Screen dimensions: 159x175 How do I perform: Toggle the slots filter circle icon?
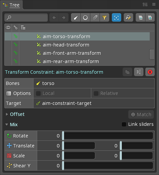tap(85, 18)
